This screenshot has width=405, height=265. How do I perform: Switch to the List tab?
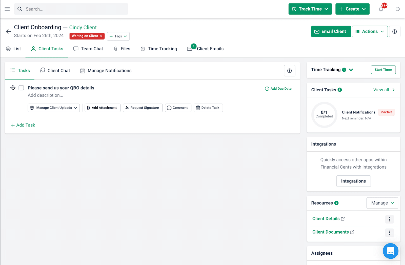(13, 49)
